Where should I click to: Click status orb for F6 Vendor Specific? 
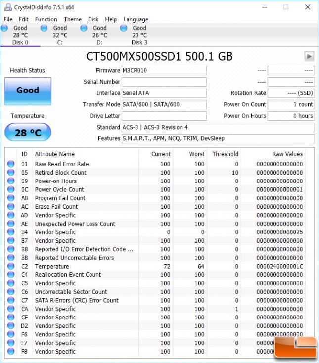coord(11,334)
